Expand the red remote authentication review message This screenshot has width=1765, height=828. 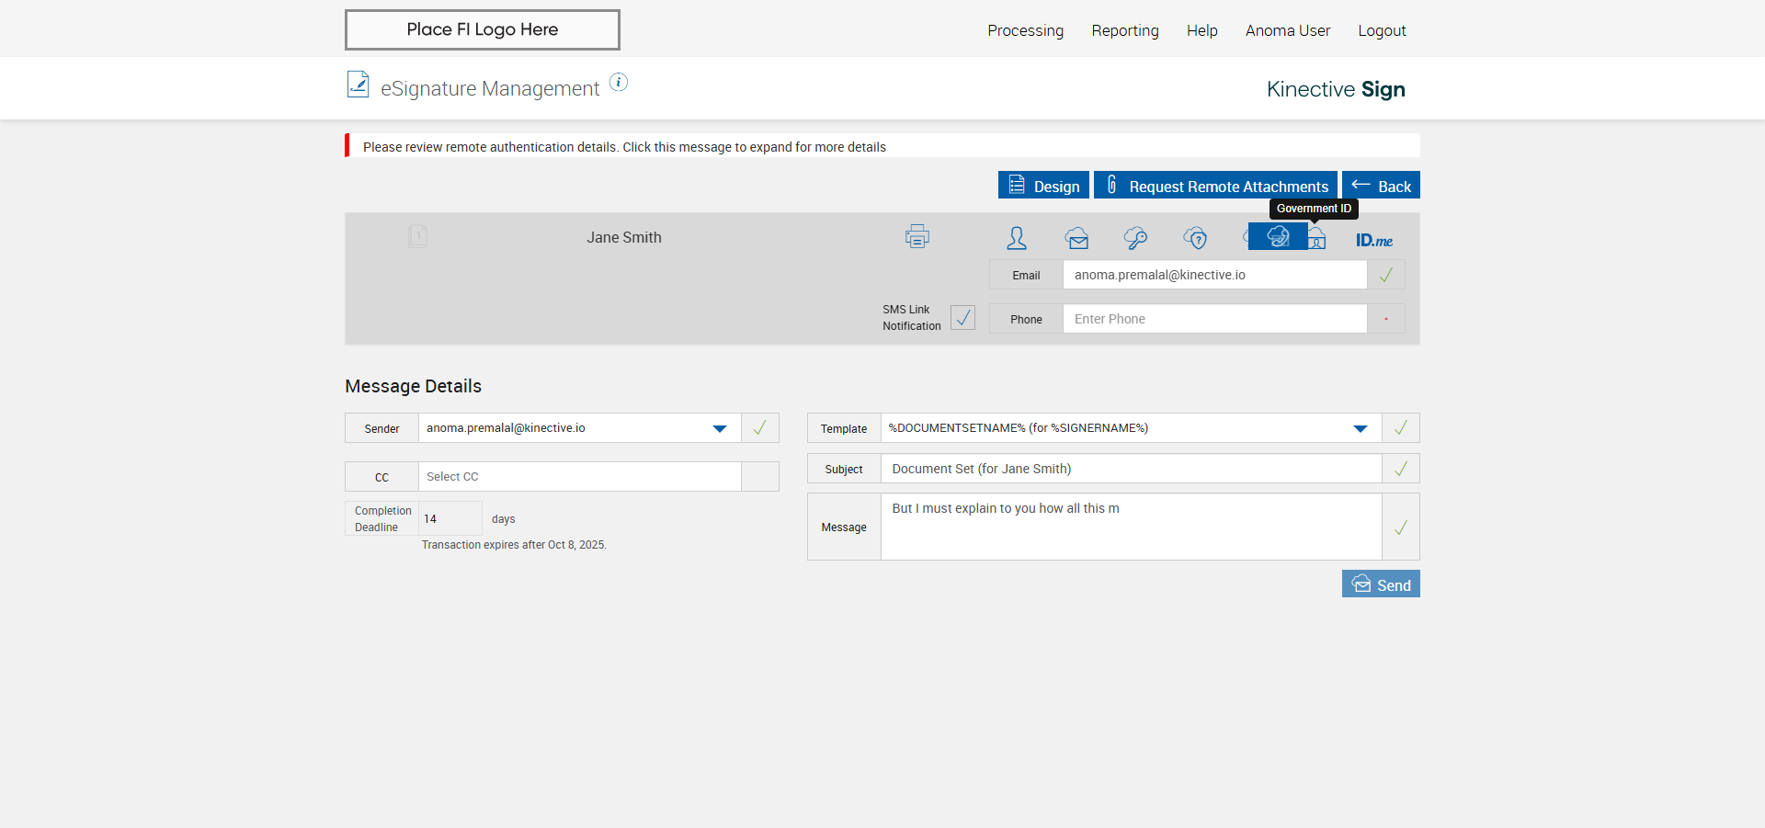[x=624, y=147]
